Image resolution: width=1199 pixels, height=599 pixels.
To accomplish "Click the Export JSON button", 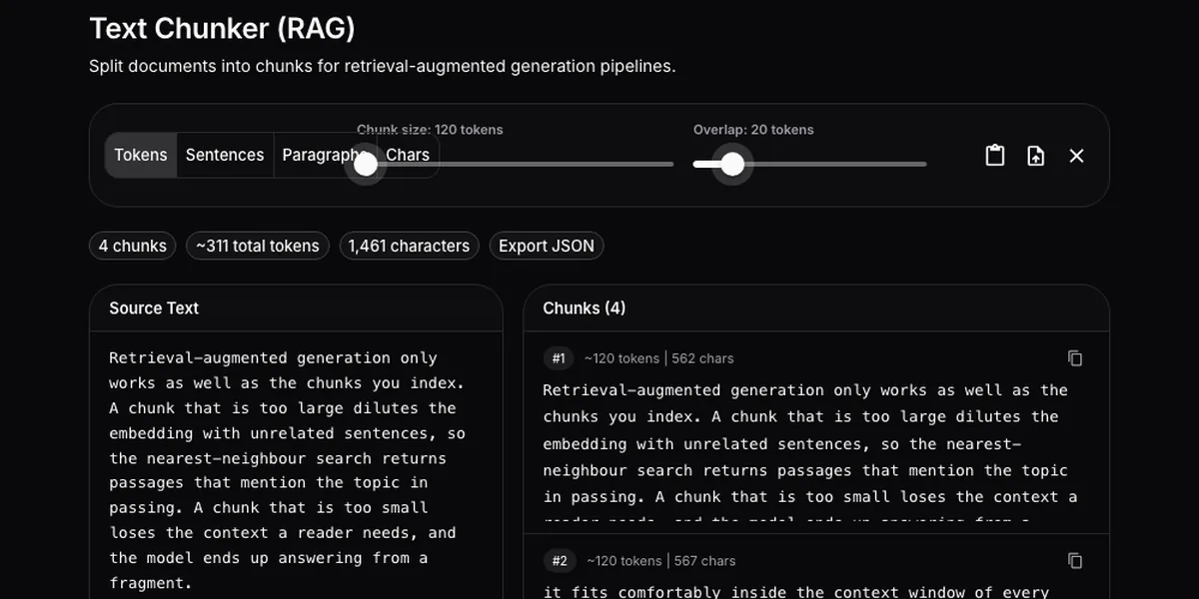I will point(547,246).
